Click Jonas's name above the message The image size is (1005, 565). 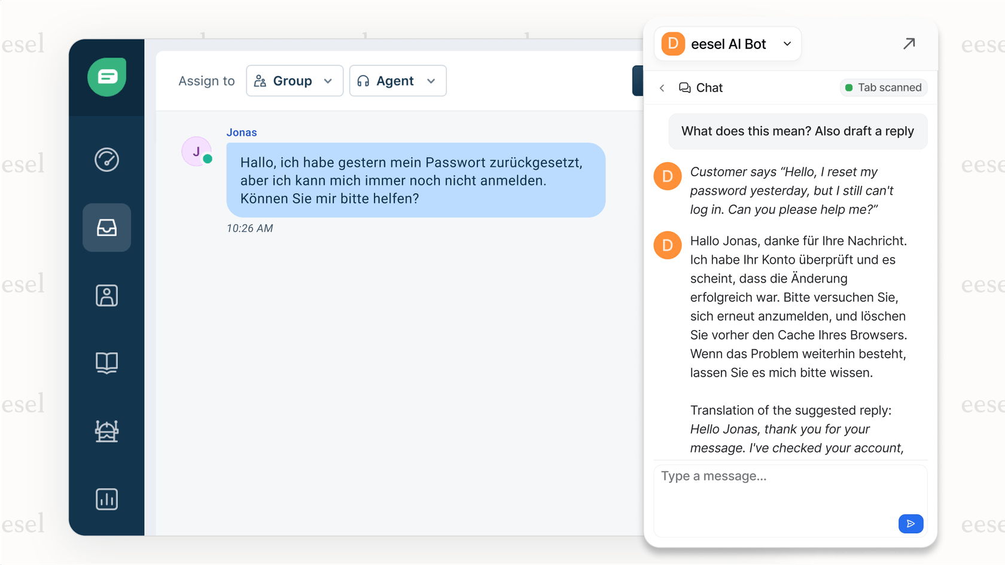pos(242,132)
